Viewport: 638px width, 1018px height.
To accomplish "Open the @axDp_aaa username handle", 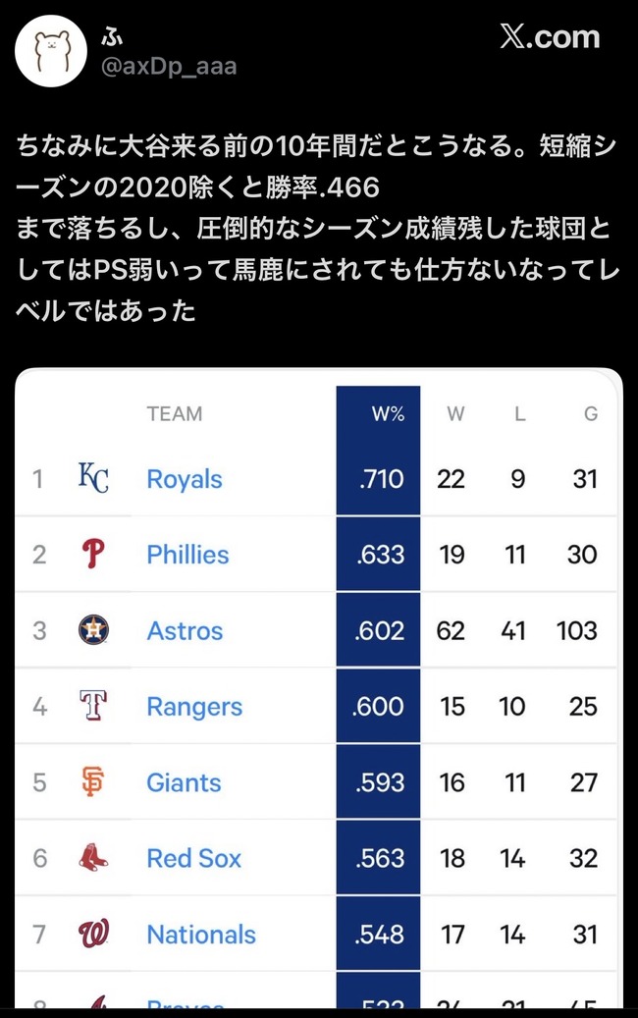I will pyautogui.click(x=168, y=67).
